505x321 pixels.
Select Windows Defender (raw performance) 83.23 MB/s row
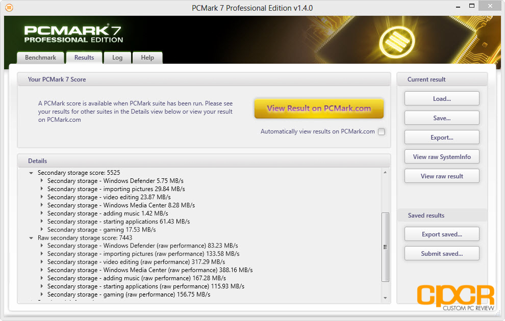tap(143, 246)
